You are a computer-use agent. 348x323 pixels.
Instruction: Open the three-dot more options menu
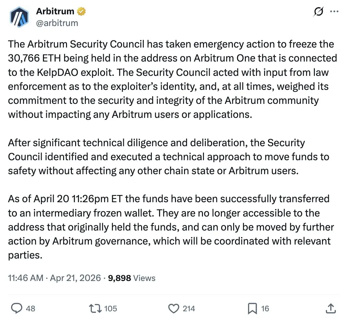click(334, 11)
